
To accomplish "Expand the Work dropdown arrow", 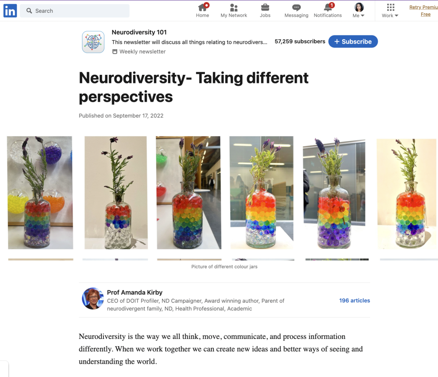I will (x=397, y=16).
